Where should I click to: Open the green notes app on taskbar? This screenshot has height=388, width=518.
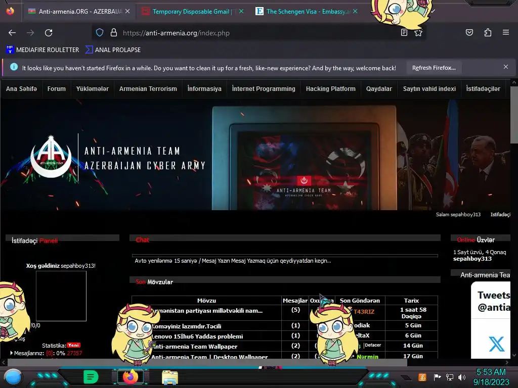91,376
